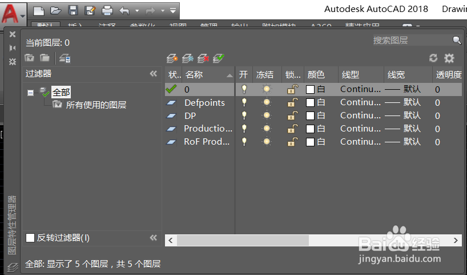Click the search layers input field
Screen dimensions: 467x275
point(412,40)
